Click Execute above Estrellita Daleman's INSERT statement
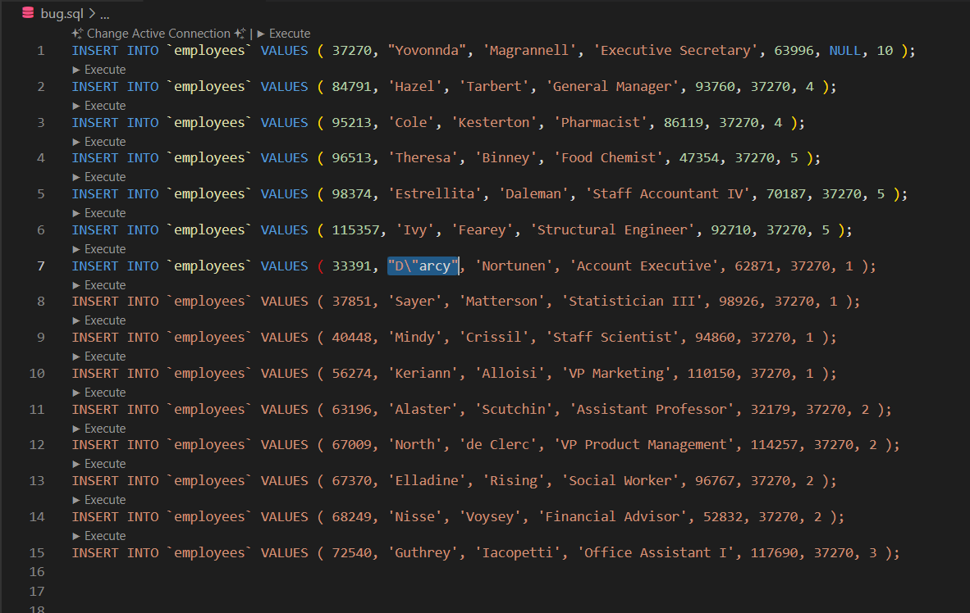The height and width of the screenshot is (613, 970). (x=104, y=176)
